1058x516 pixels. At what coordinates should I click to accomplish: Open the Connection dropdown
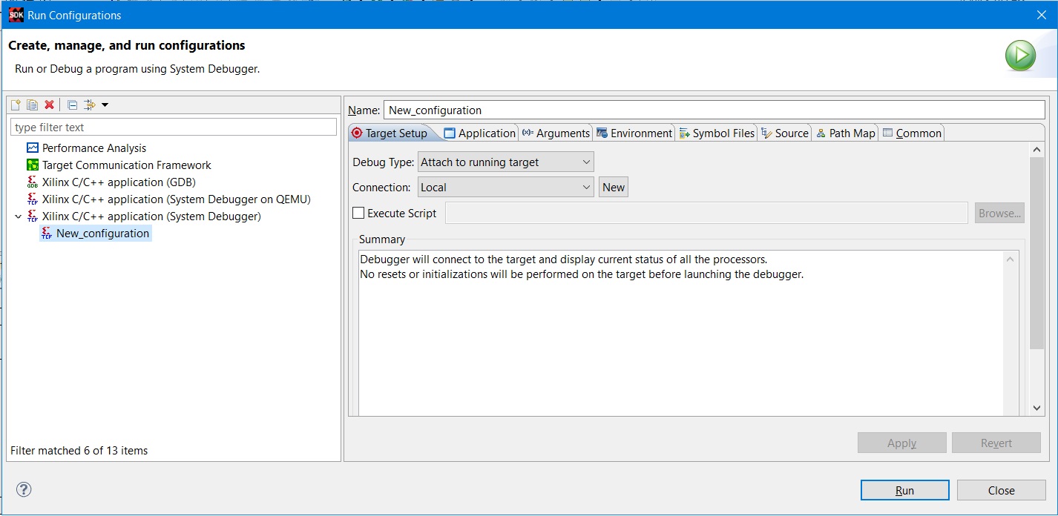coord(505,188)
